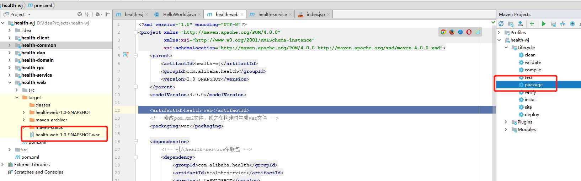This screenshot has height=181, width=581.
Task: Open in Opera browser icon
Action: [469, 32]
